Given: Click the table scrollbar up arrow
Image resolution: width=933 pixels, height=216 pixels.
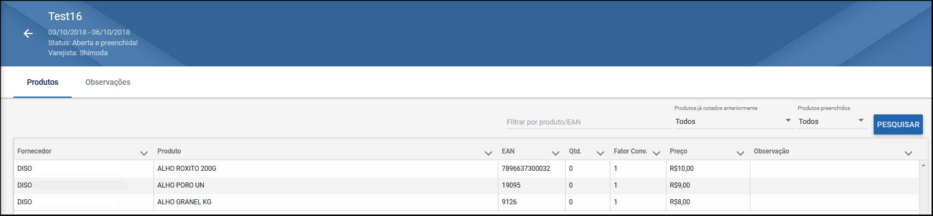Looking at the screenshot, I should 923,165.
